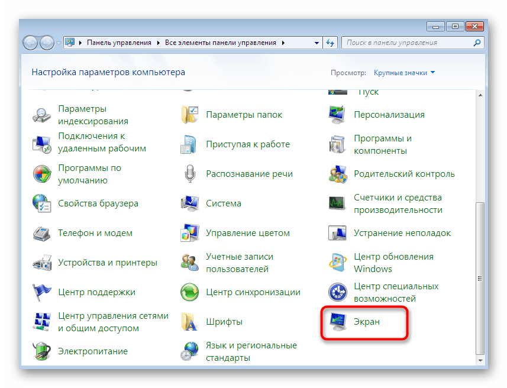Click the Back navigation button
The height and width of the screenshot is (388, 507).
pos(30,43)
